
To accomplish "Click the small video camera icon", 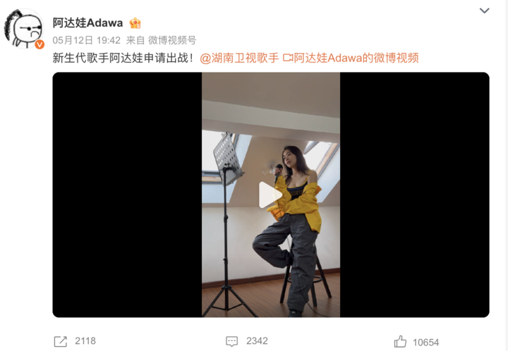I will 288,58.
